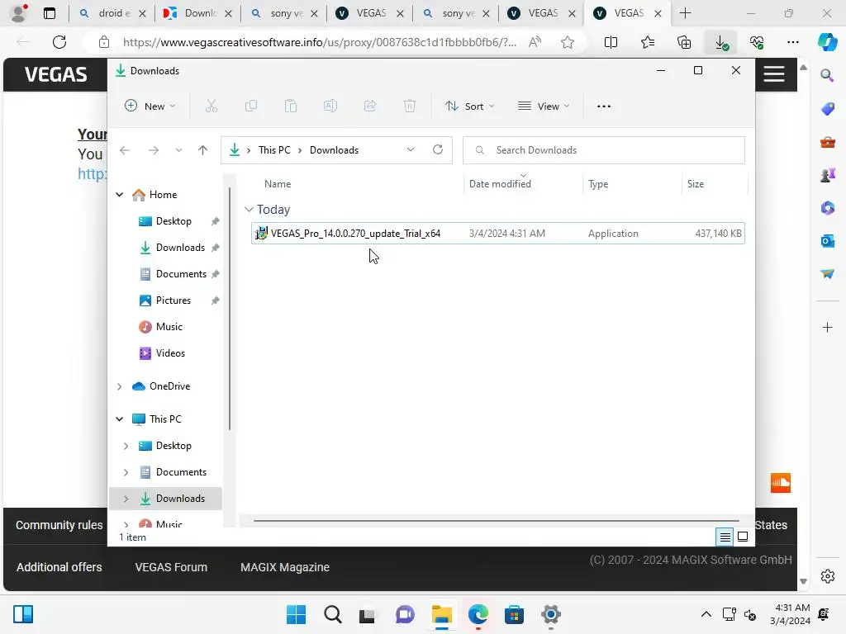The width and height of the screenshot is (846, 634).
Task: Sort by the Date modified column header
Action: tap(500, 184)
